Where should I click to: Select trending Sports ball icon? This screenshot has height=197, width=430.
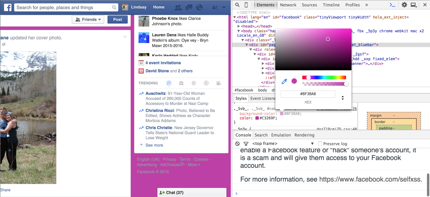pos(206,83)
